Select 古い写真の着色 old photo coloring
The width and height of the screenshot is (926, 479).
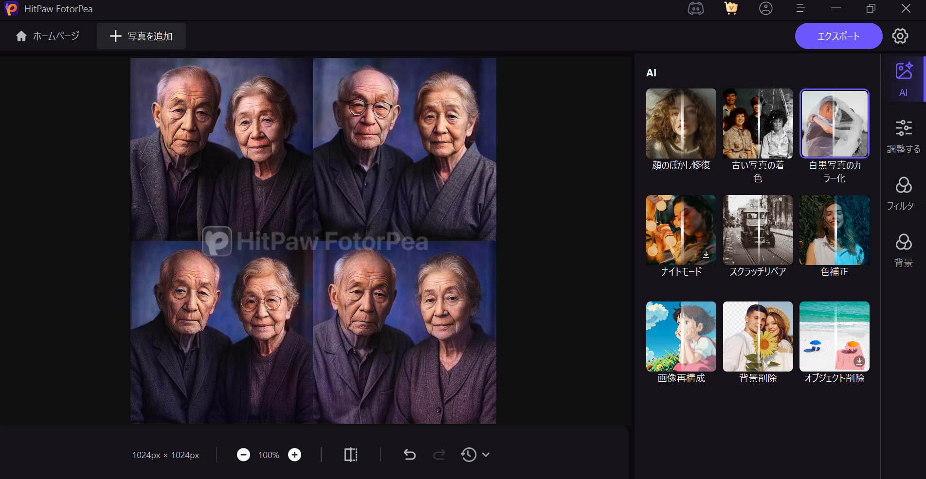[758, 124]
